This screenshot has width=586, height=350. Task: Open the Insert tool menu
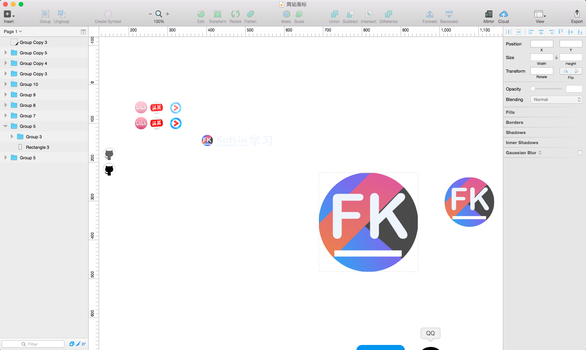tap(9, 16)
